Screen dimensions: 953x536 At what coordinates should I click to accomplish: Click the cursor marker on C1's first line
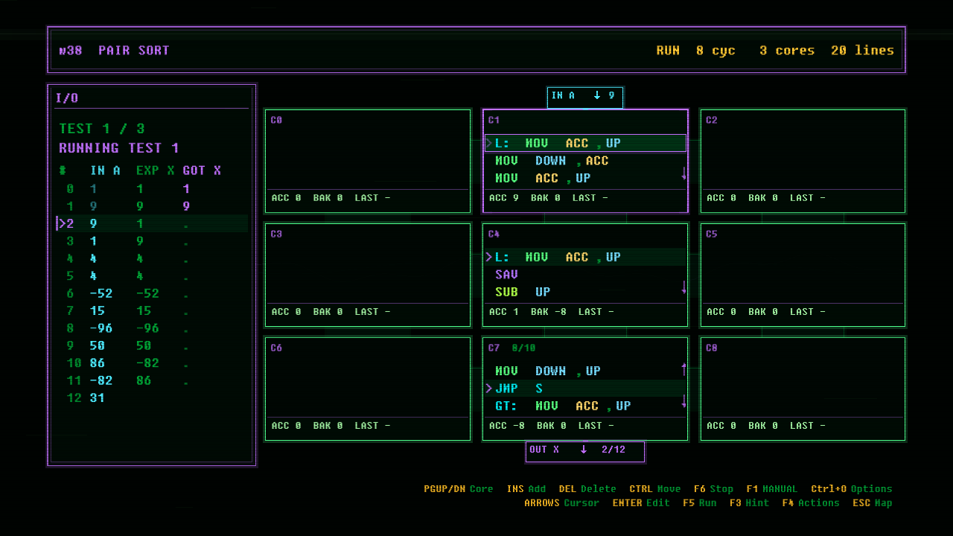click(489, 143)
